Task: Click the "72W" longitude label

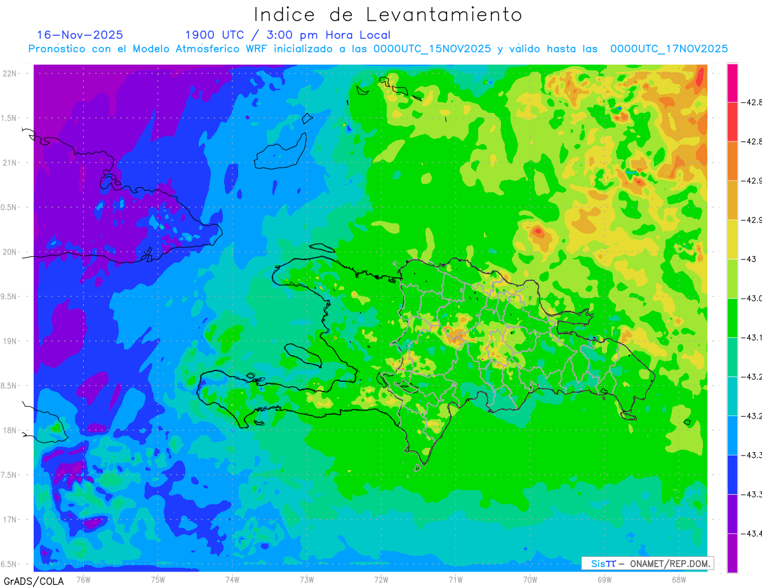Action: pos(381,579)
